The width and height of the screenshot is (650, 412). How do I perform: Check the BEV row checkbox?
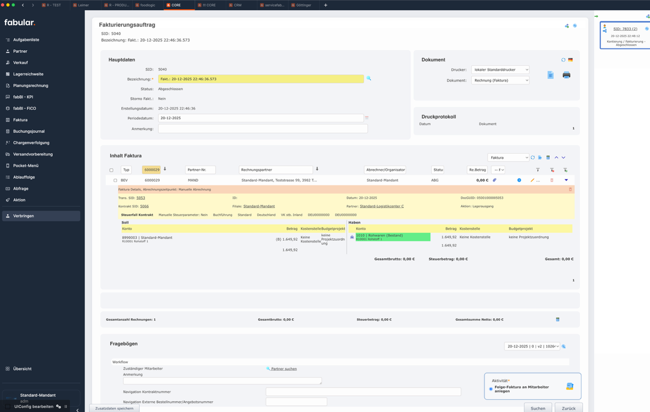115,180
